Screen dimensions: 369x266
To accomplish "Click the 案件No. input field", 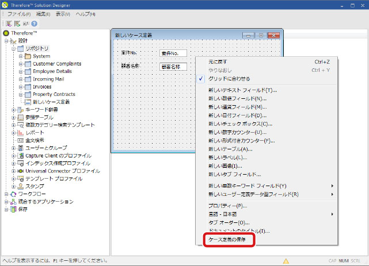I will [x=173, y=53].
